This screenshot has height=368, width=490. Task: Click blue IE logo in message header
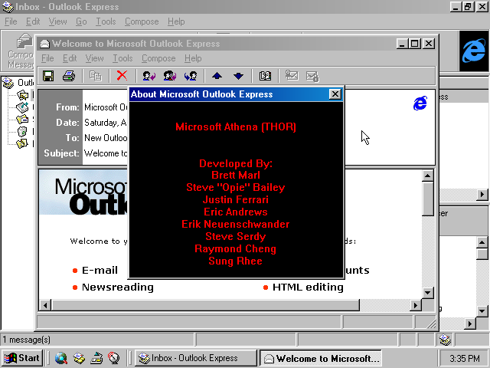420,103
